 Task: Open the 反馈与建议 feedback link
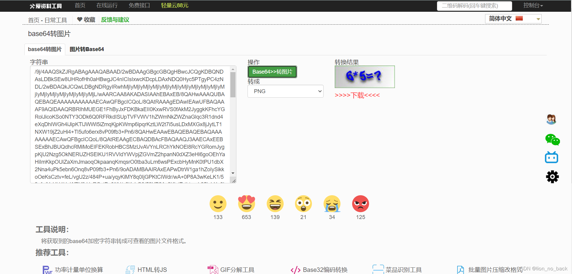(x=115, y=20)
